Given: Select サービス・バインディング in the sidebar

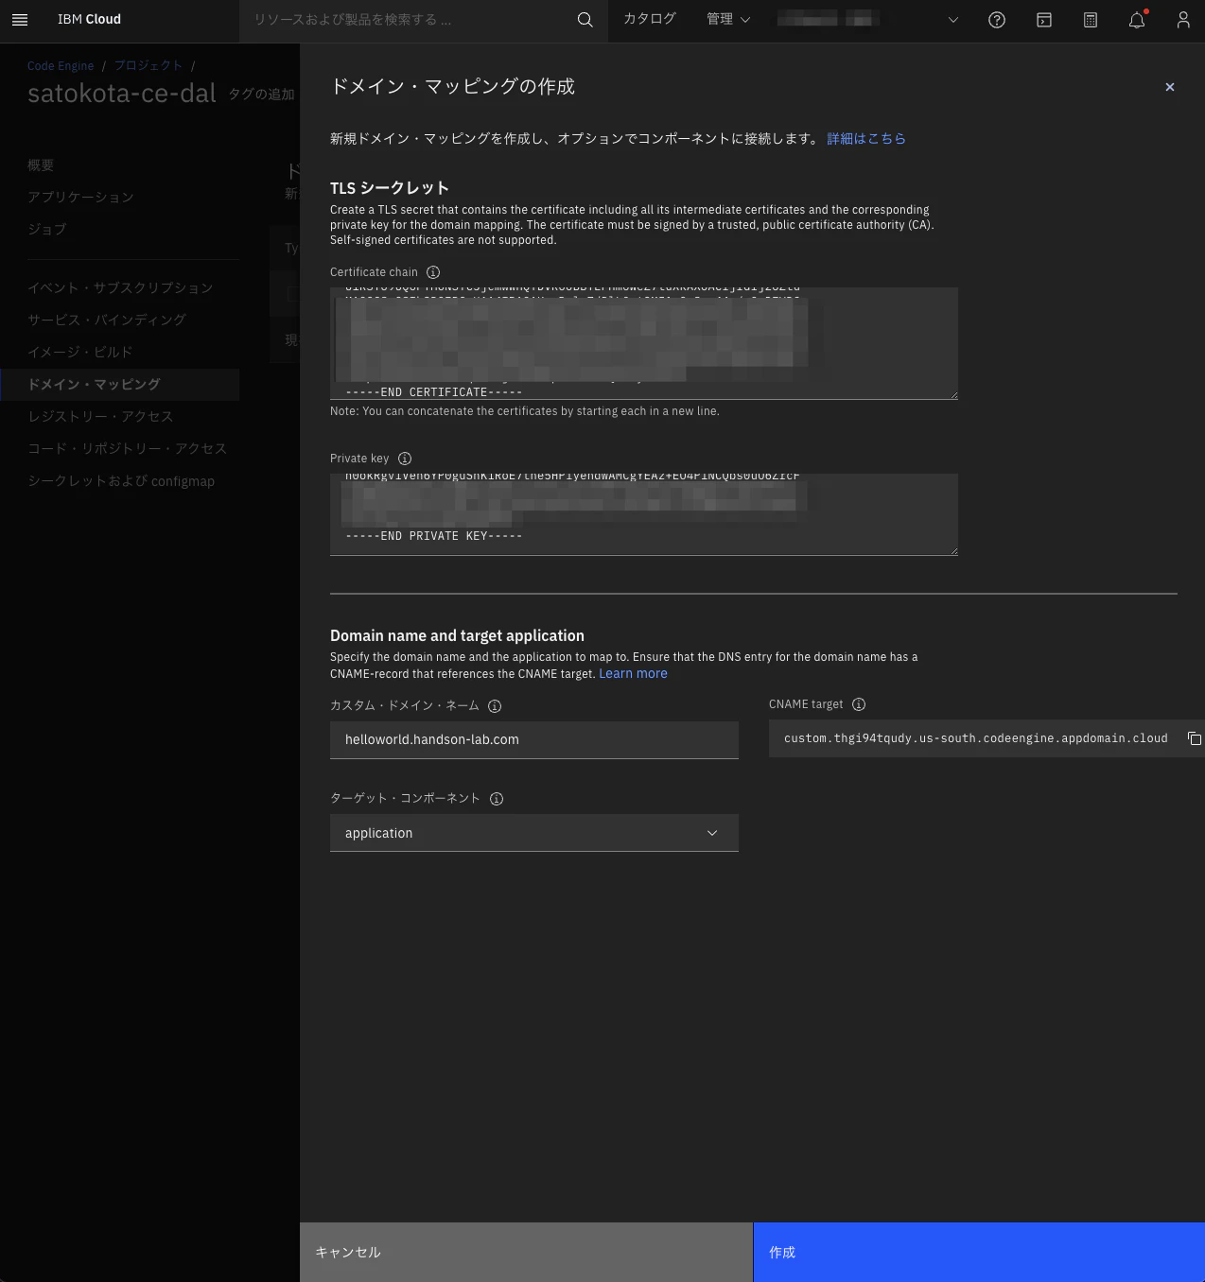Looking at the screenshot, I should 107,320.
